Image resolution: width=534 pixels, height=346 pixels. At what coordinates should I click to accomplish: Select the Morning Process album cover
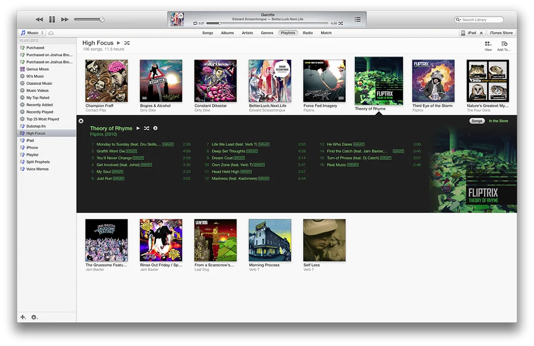tap(270, 240)
